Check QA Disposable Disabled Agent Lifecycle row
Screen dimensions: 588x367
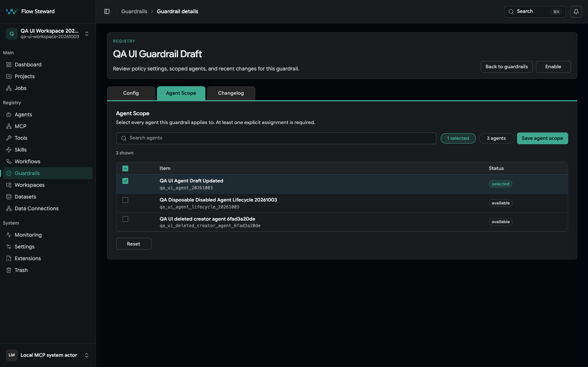[125, 200]
